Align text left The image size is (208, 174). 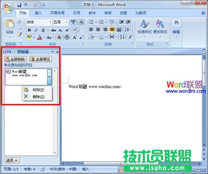[x=91, y=29]
